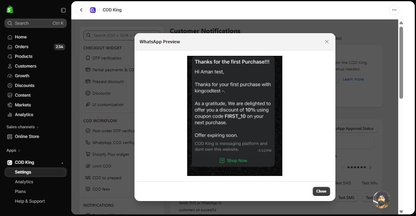Viewport: 416px width, 216px height.
Task: Click the Shopify logo icon
Action: tap(10, 10)
